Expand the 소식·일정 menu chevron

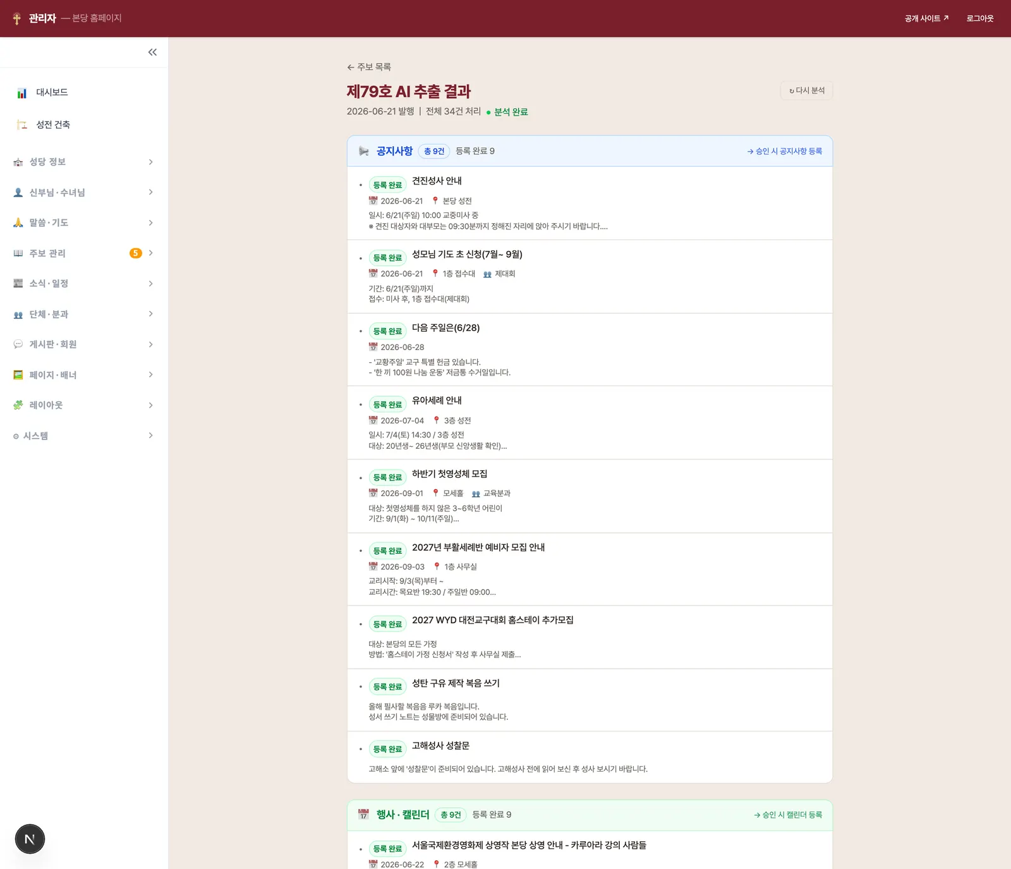tap(150, 284)
